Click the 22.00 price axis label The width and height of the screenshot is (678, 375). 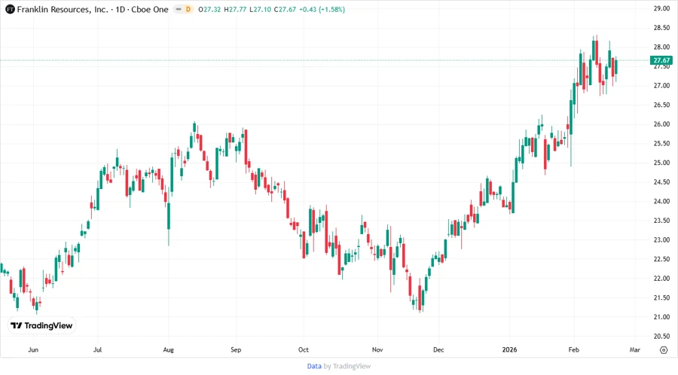[x=661, y=278]
